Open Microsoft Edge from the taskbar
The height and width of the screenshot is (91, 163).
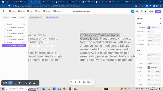coord(44,89)
